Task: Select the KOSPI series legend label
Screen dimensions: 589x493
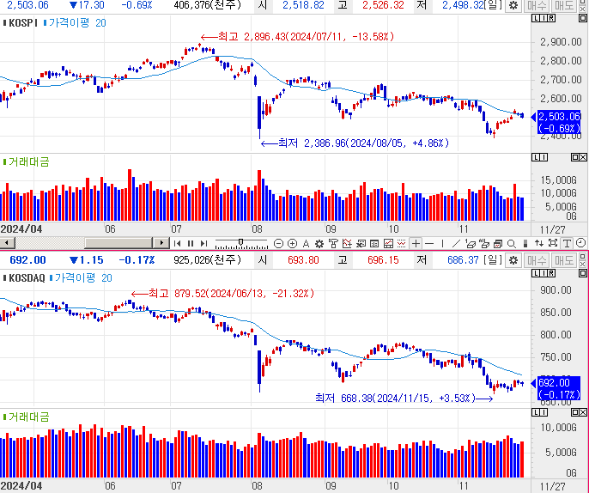Action: click(x=21, y=23)
